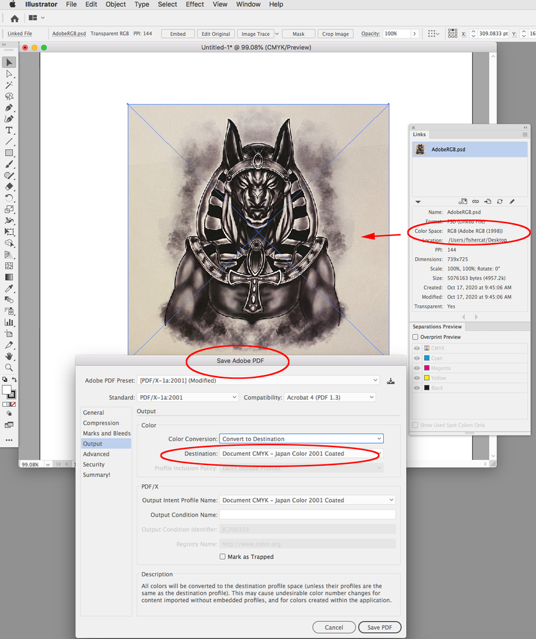Select the Gradient tool

[x=9, y=277]
